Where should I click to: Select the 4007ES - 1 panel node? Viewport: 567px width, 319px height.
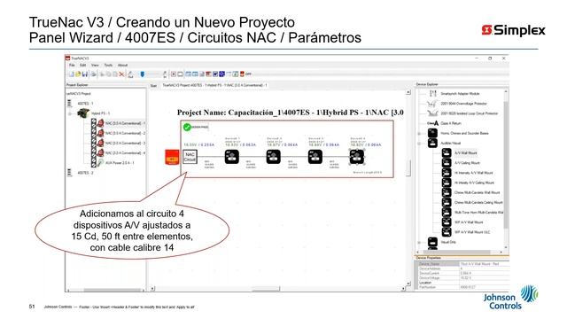(x=85, y=104)
